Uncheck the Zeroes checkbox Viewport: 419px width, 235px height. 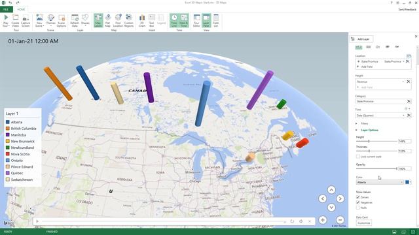click(x=358, y=197)
